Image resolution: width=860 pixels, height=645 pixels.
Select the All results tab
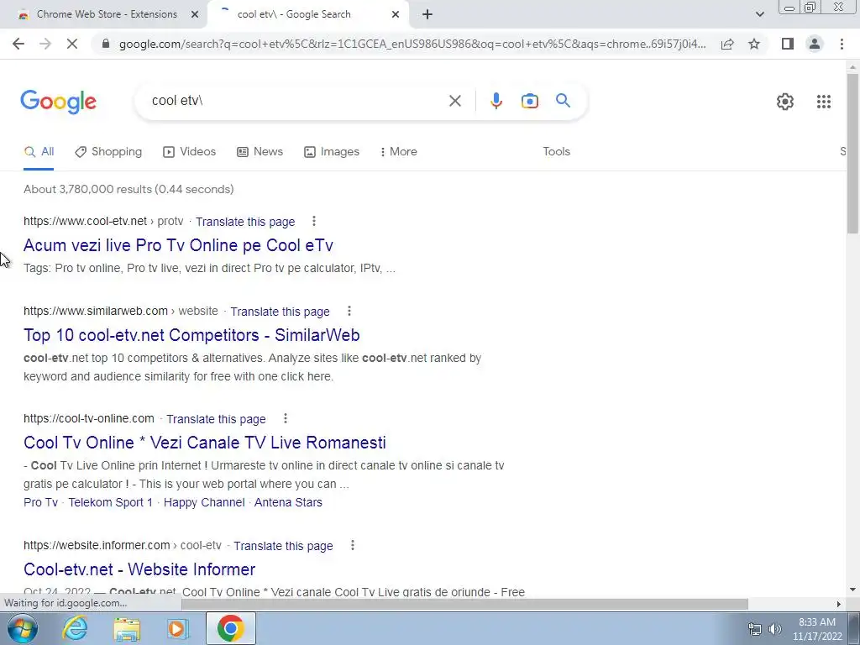[x=39, y=152]
